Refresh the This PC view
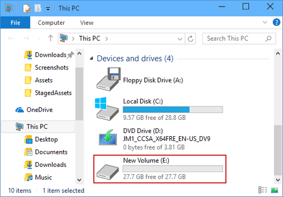The height and width of the screenshot is (197, 283). [191, 39]
